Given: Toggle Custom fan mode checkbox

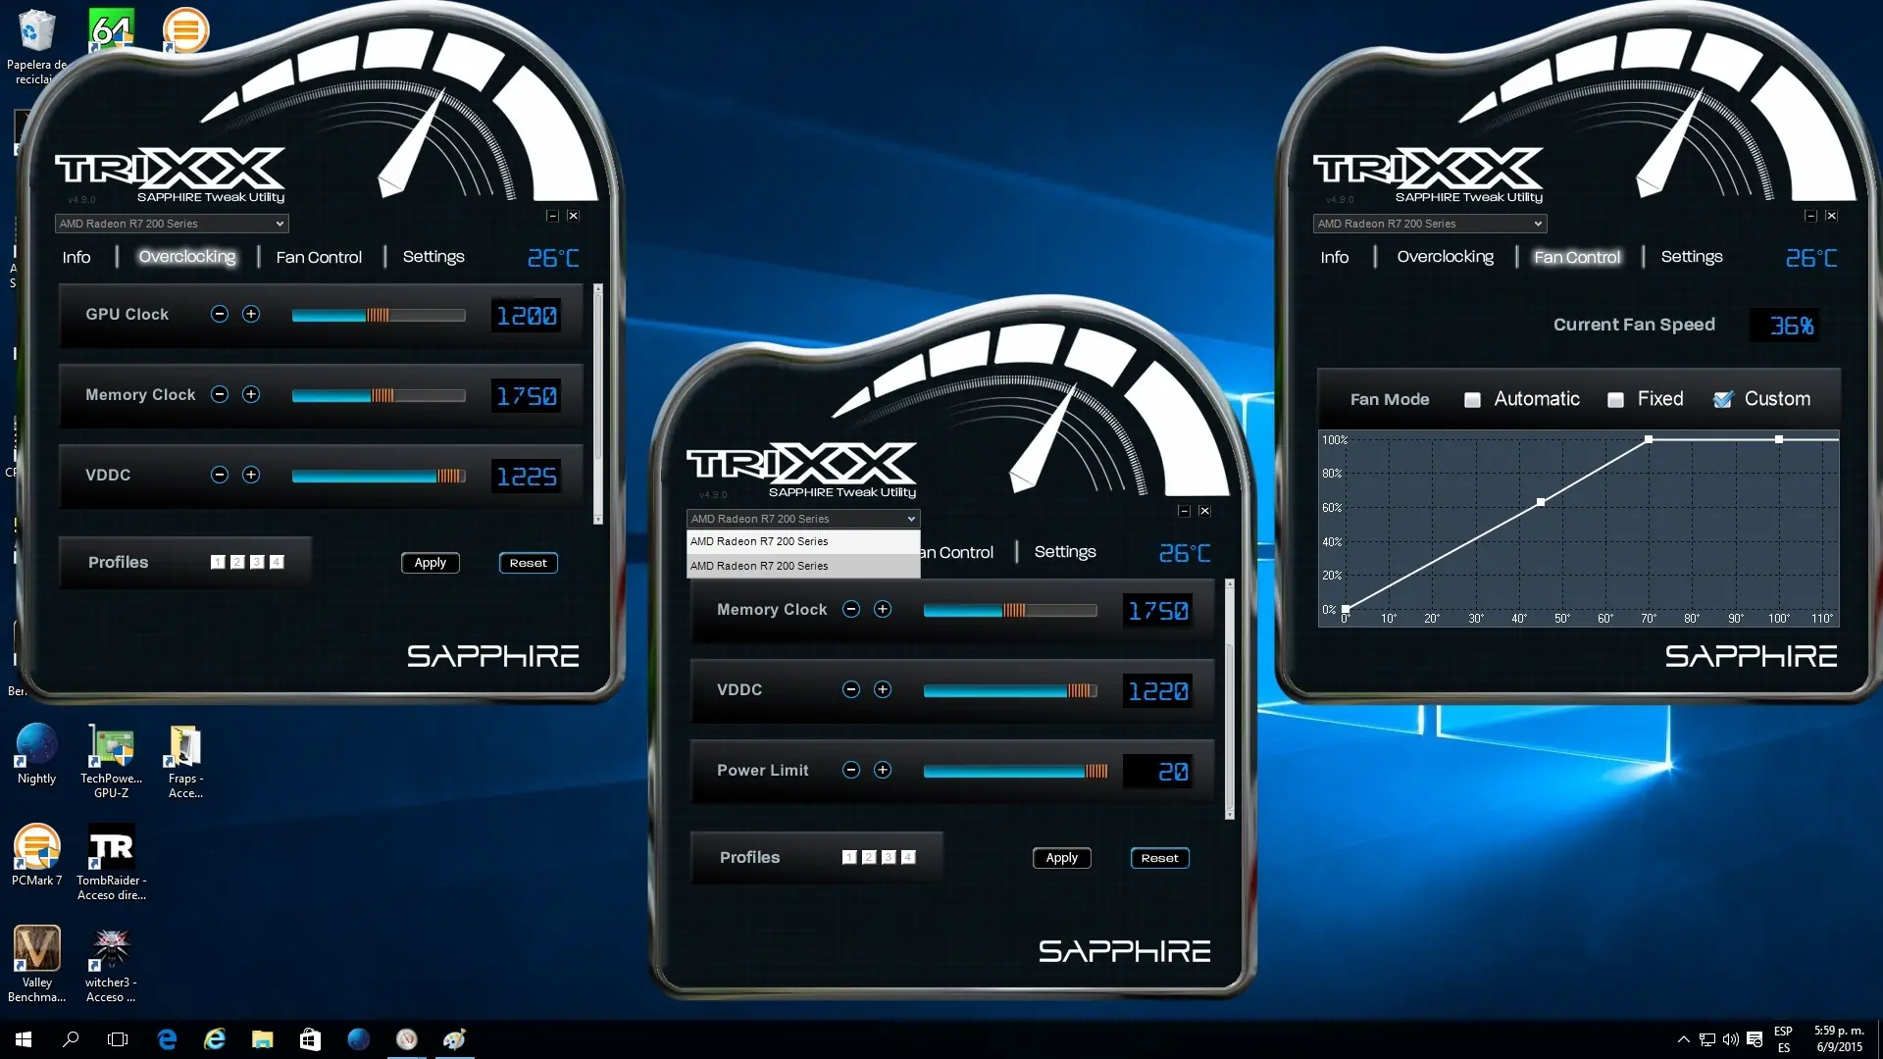Looking at the screenshot, I should click(1722, 399).
